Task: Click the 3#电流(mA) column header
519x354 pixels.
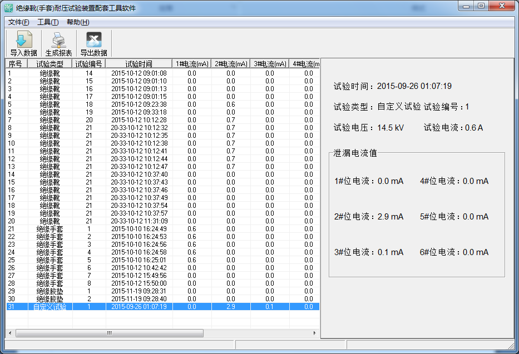Action: click(x=270, y=64)
